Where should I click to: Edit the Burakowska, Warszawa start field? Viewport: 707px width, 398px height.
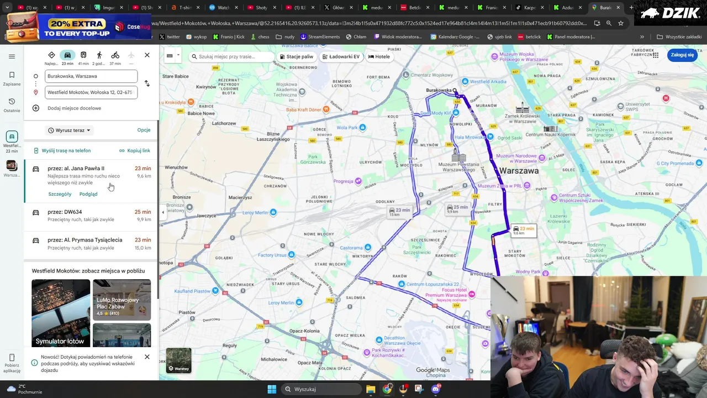[x=91, y=76]
